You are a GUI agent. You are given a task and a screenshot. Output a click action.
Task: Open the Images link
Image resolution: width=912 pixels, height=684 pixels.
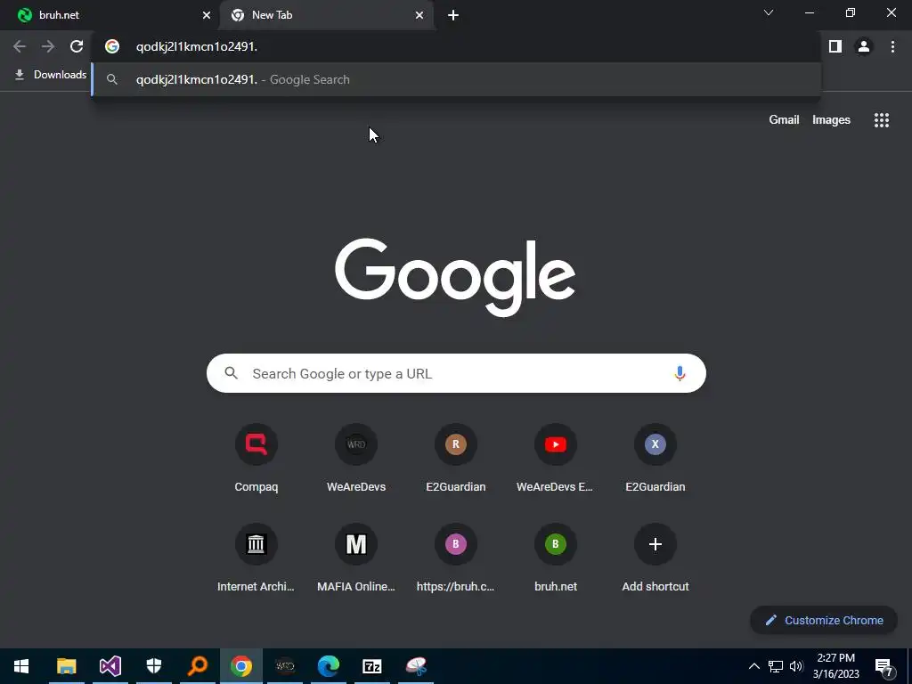point(831,120)
